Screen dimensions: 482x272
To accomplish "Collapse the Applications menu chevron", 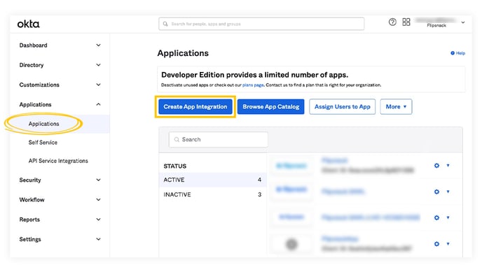I will click(98, 105).
